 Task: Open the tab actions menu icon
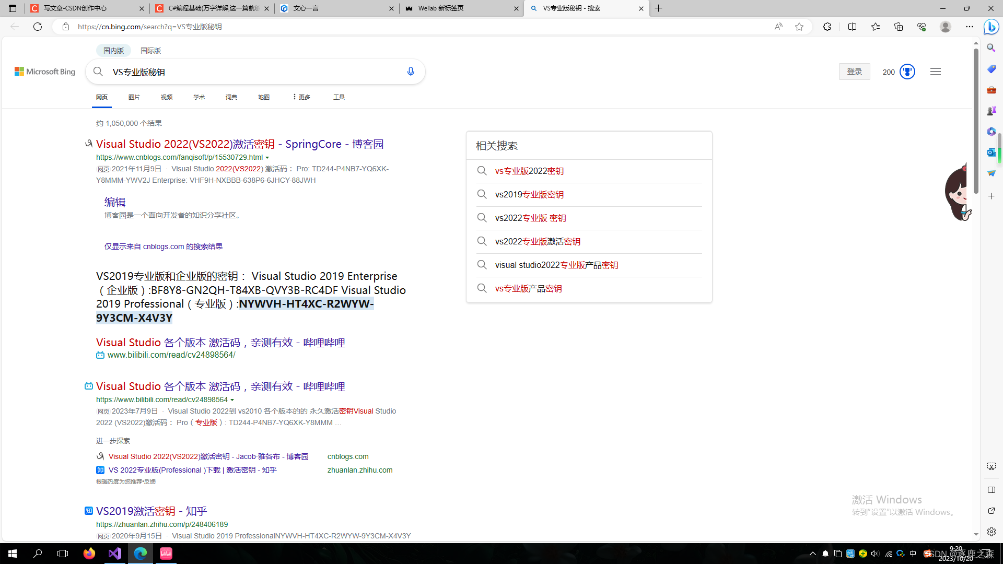pos(13,8)
